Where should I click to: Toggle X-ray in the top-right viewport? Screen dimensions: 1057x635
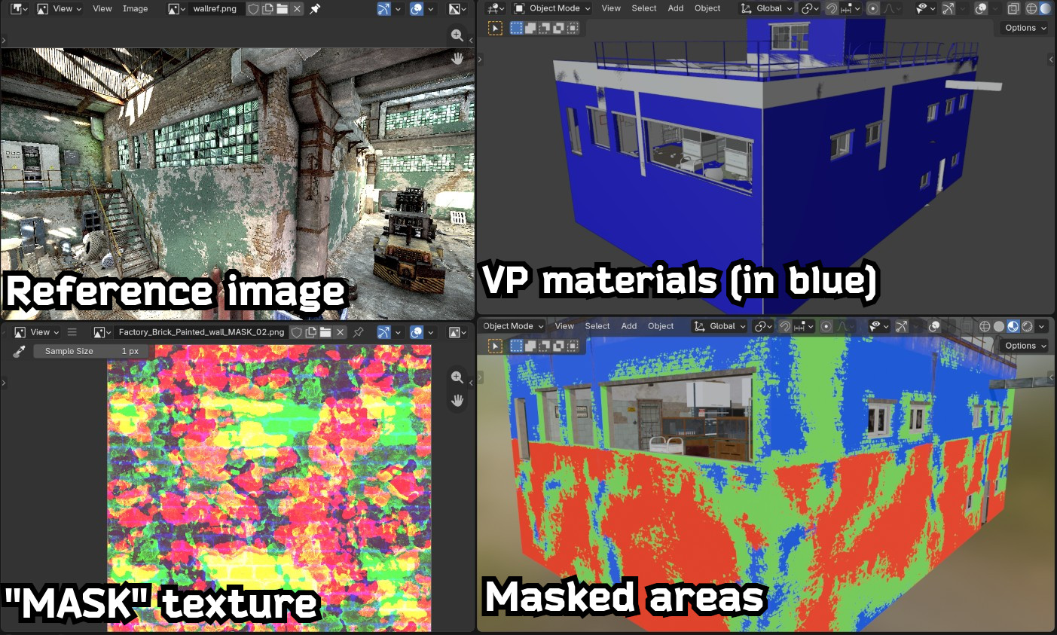[x=1013, y=8]
